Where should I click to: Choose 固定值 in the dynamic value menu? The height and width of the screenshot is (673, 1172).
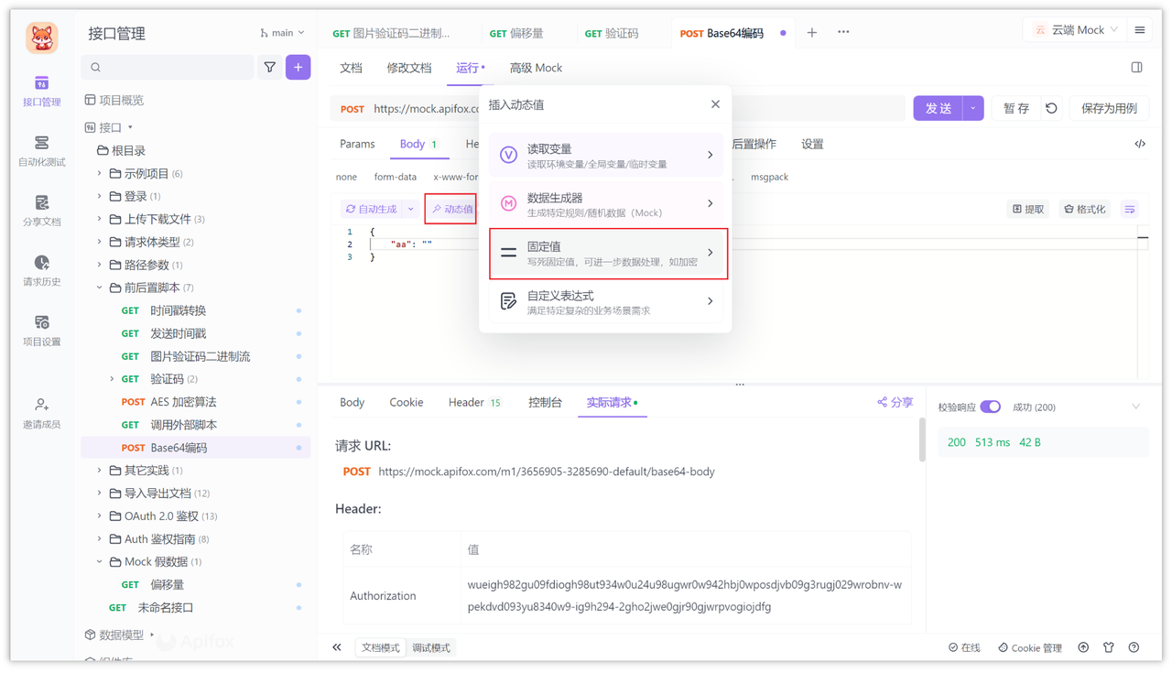(608, 254)
